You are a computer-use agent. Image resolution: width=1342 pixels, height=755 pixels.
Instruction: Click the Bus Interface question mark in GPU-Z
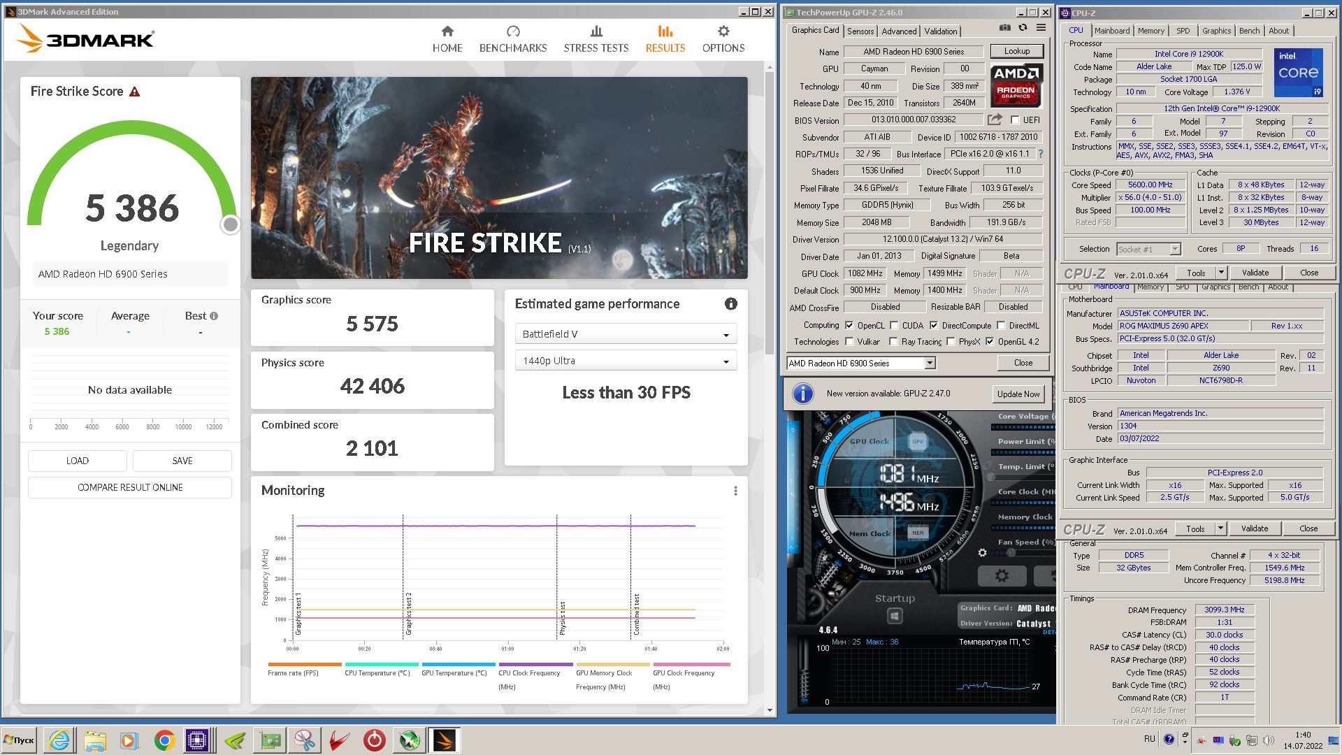pos(1040,154)
